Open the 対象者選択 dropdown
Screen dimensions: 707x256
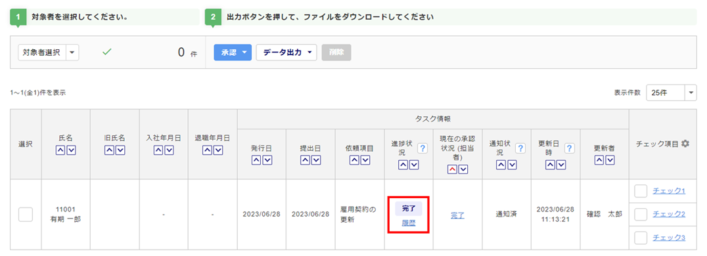[48, 53]
